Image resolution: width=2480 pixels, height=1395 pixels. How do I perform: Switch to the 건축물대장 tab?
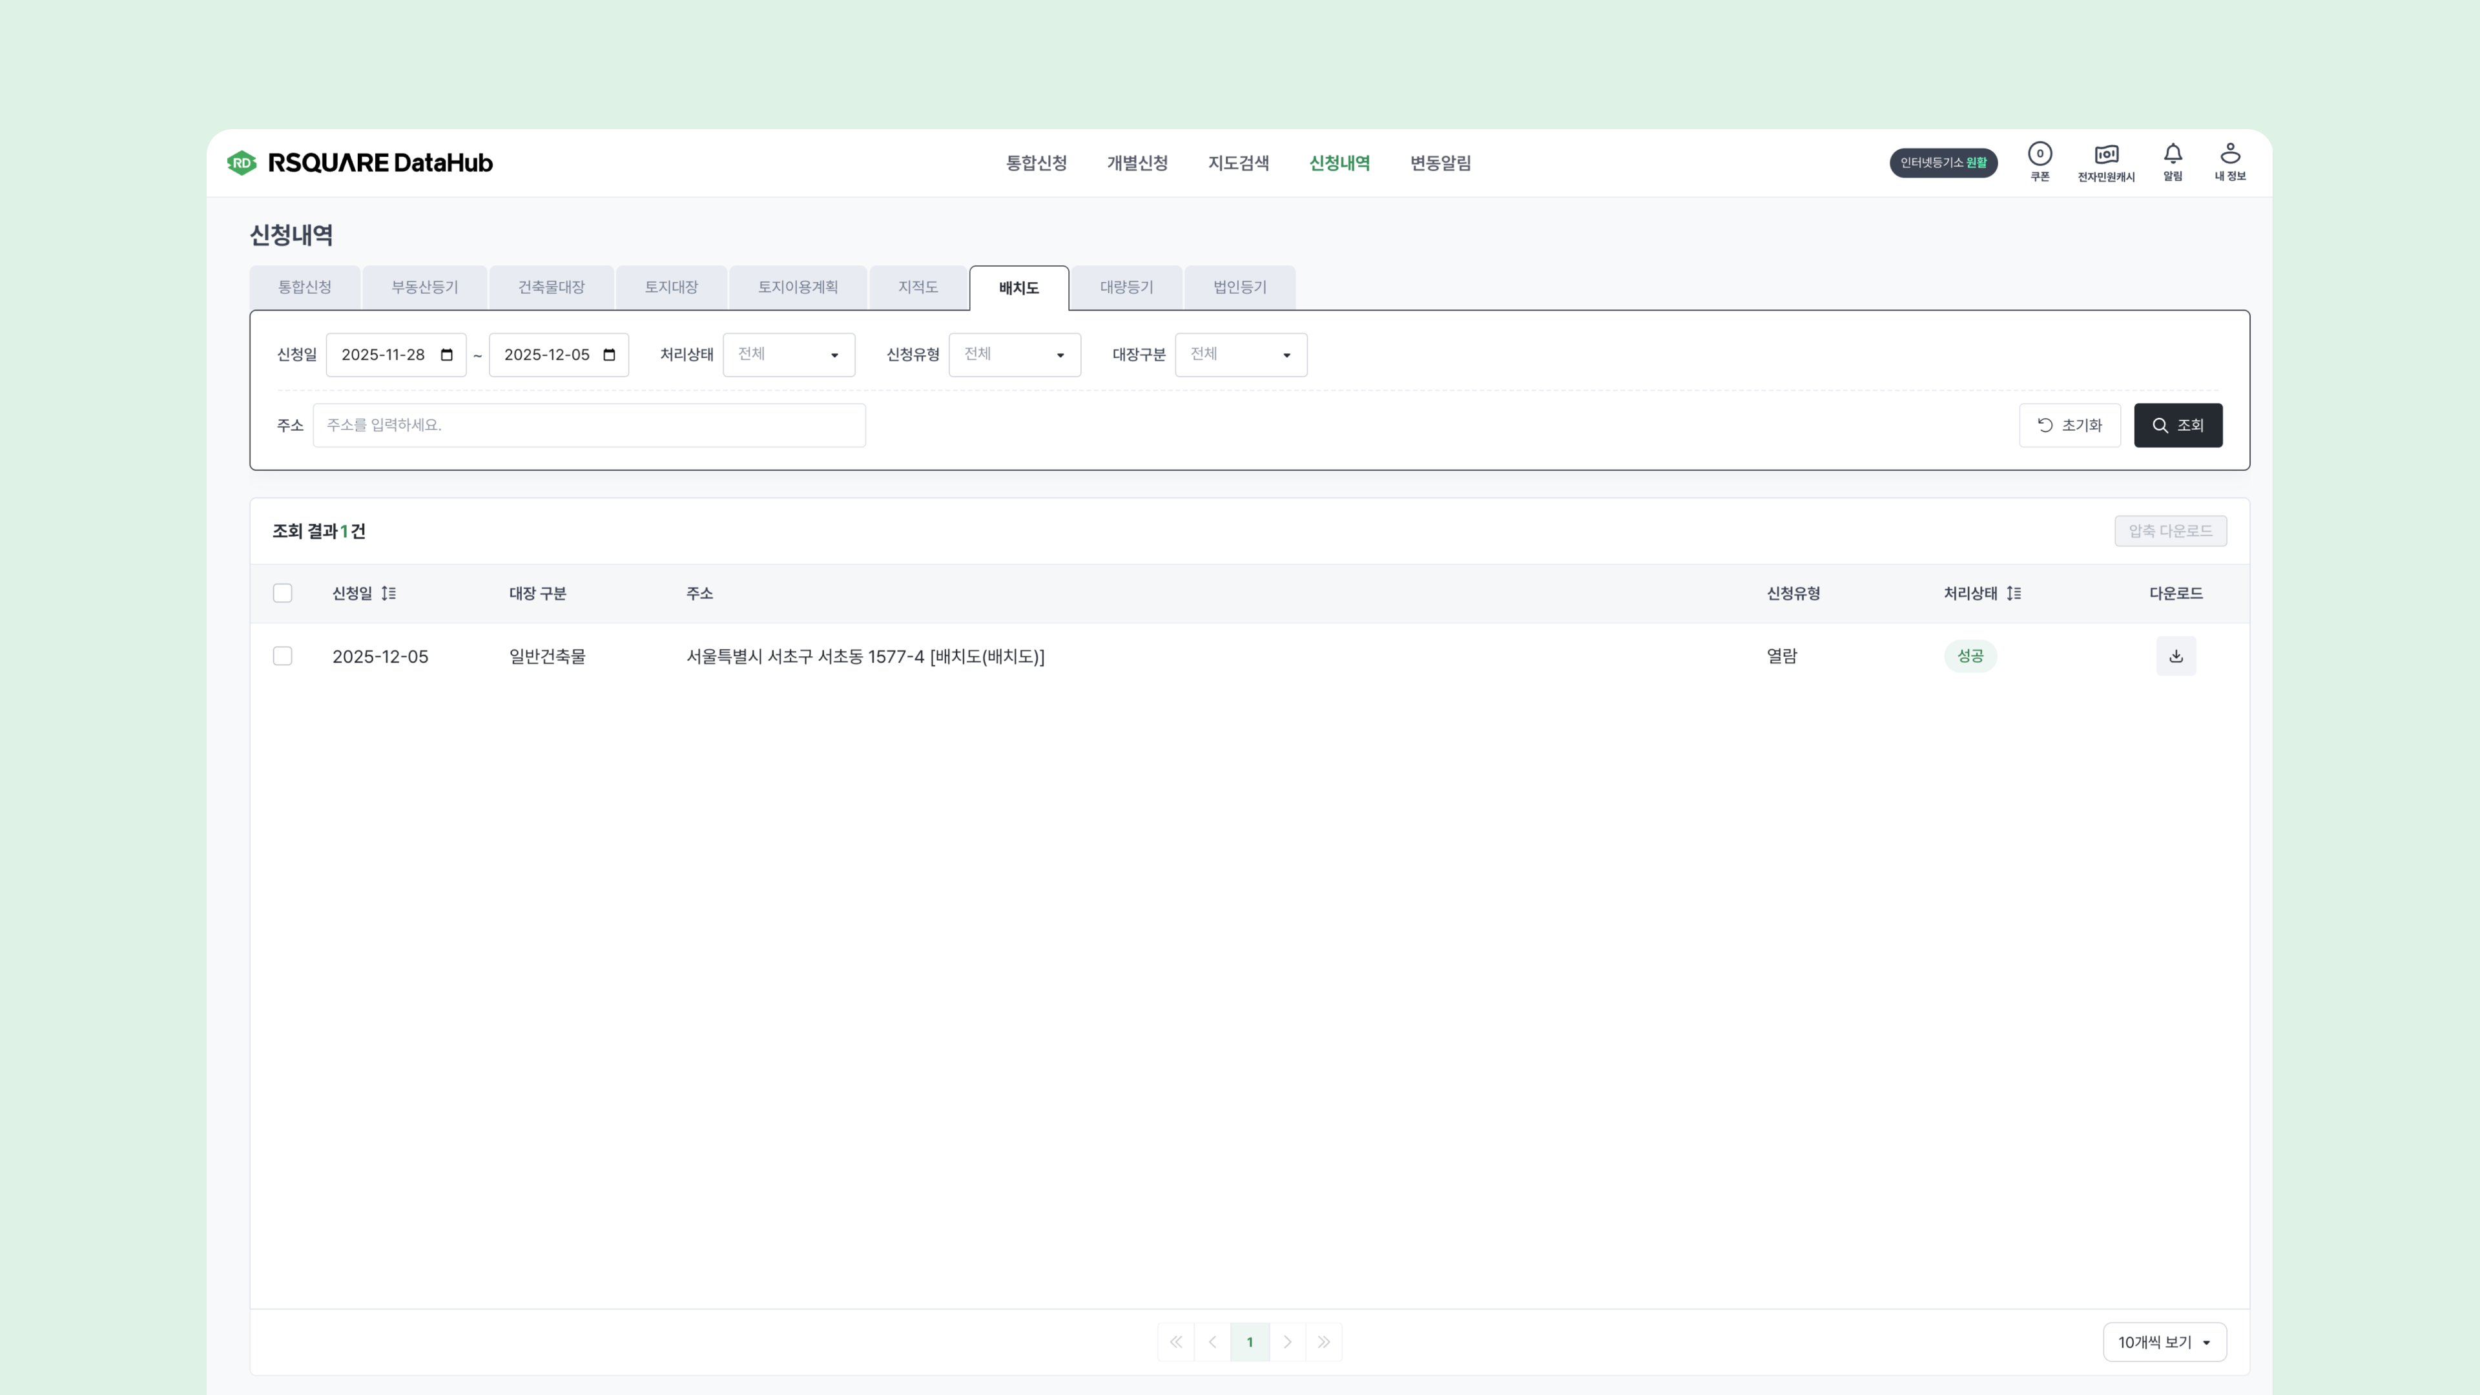coord(551,288)
